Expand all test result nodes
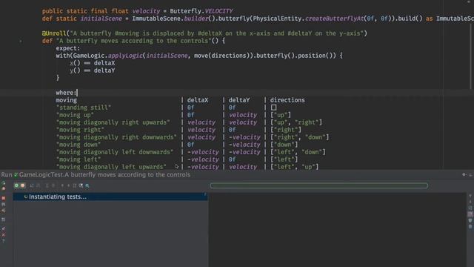The width and height of the screenshot is (474, 267). tap(47, 185)
